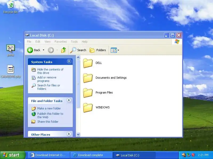Minimize the Local Disk (C:) window
The width and height of the screenshot is (213, 159).
(166, 35)
